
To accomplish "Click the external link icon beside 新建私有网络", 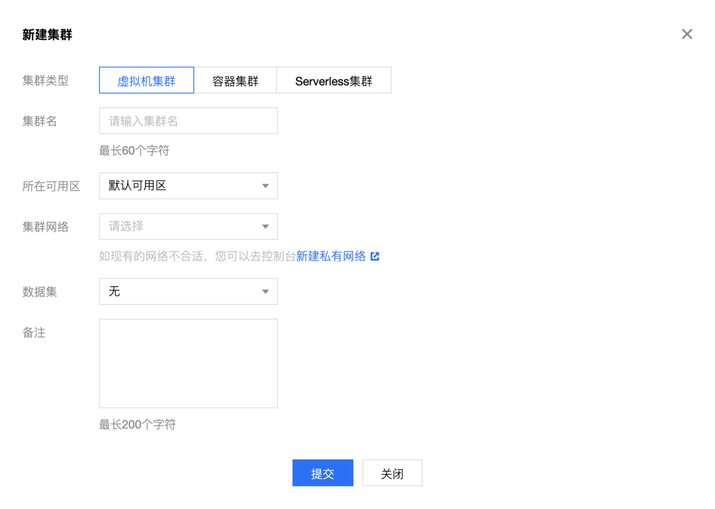I will [375, 256].
